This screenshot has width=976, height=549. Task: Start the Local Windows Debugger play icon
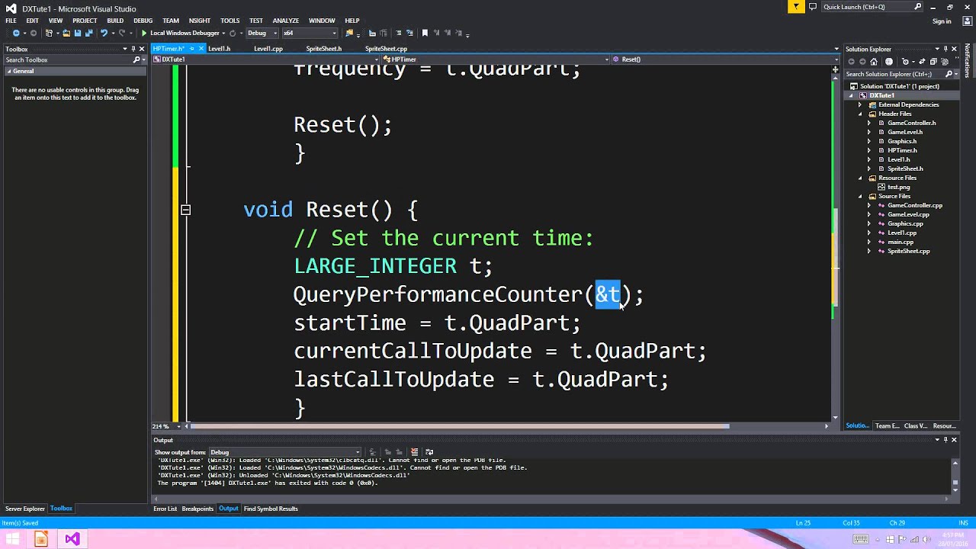click(x=144, y=33)
